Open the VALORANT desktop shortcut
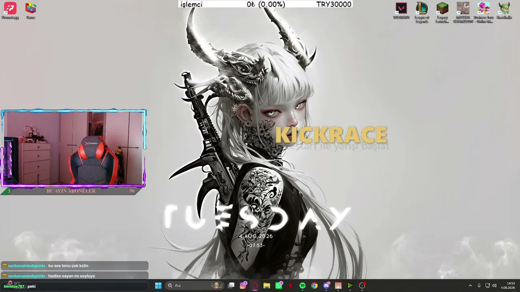This screenshot has height=292, width=520. (x=401, y=11)
